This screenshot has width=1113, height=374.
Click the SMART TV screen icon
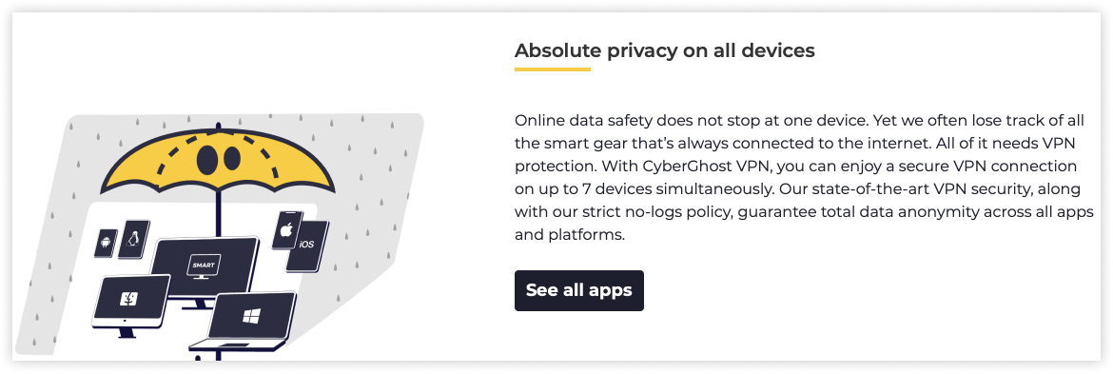205,267
